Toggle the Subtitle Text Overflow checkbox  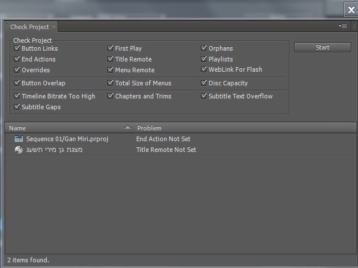click(x=204, y=96)
